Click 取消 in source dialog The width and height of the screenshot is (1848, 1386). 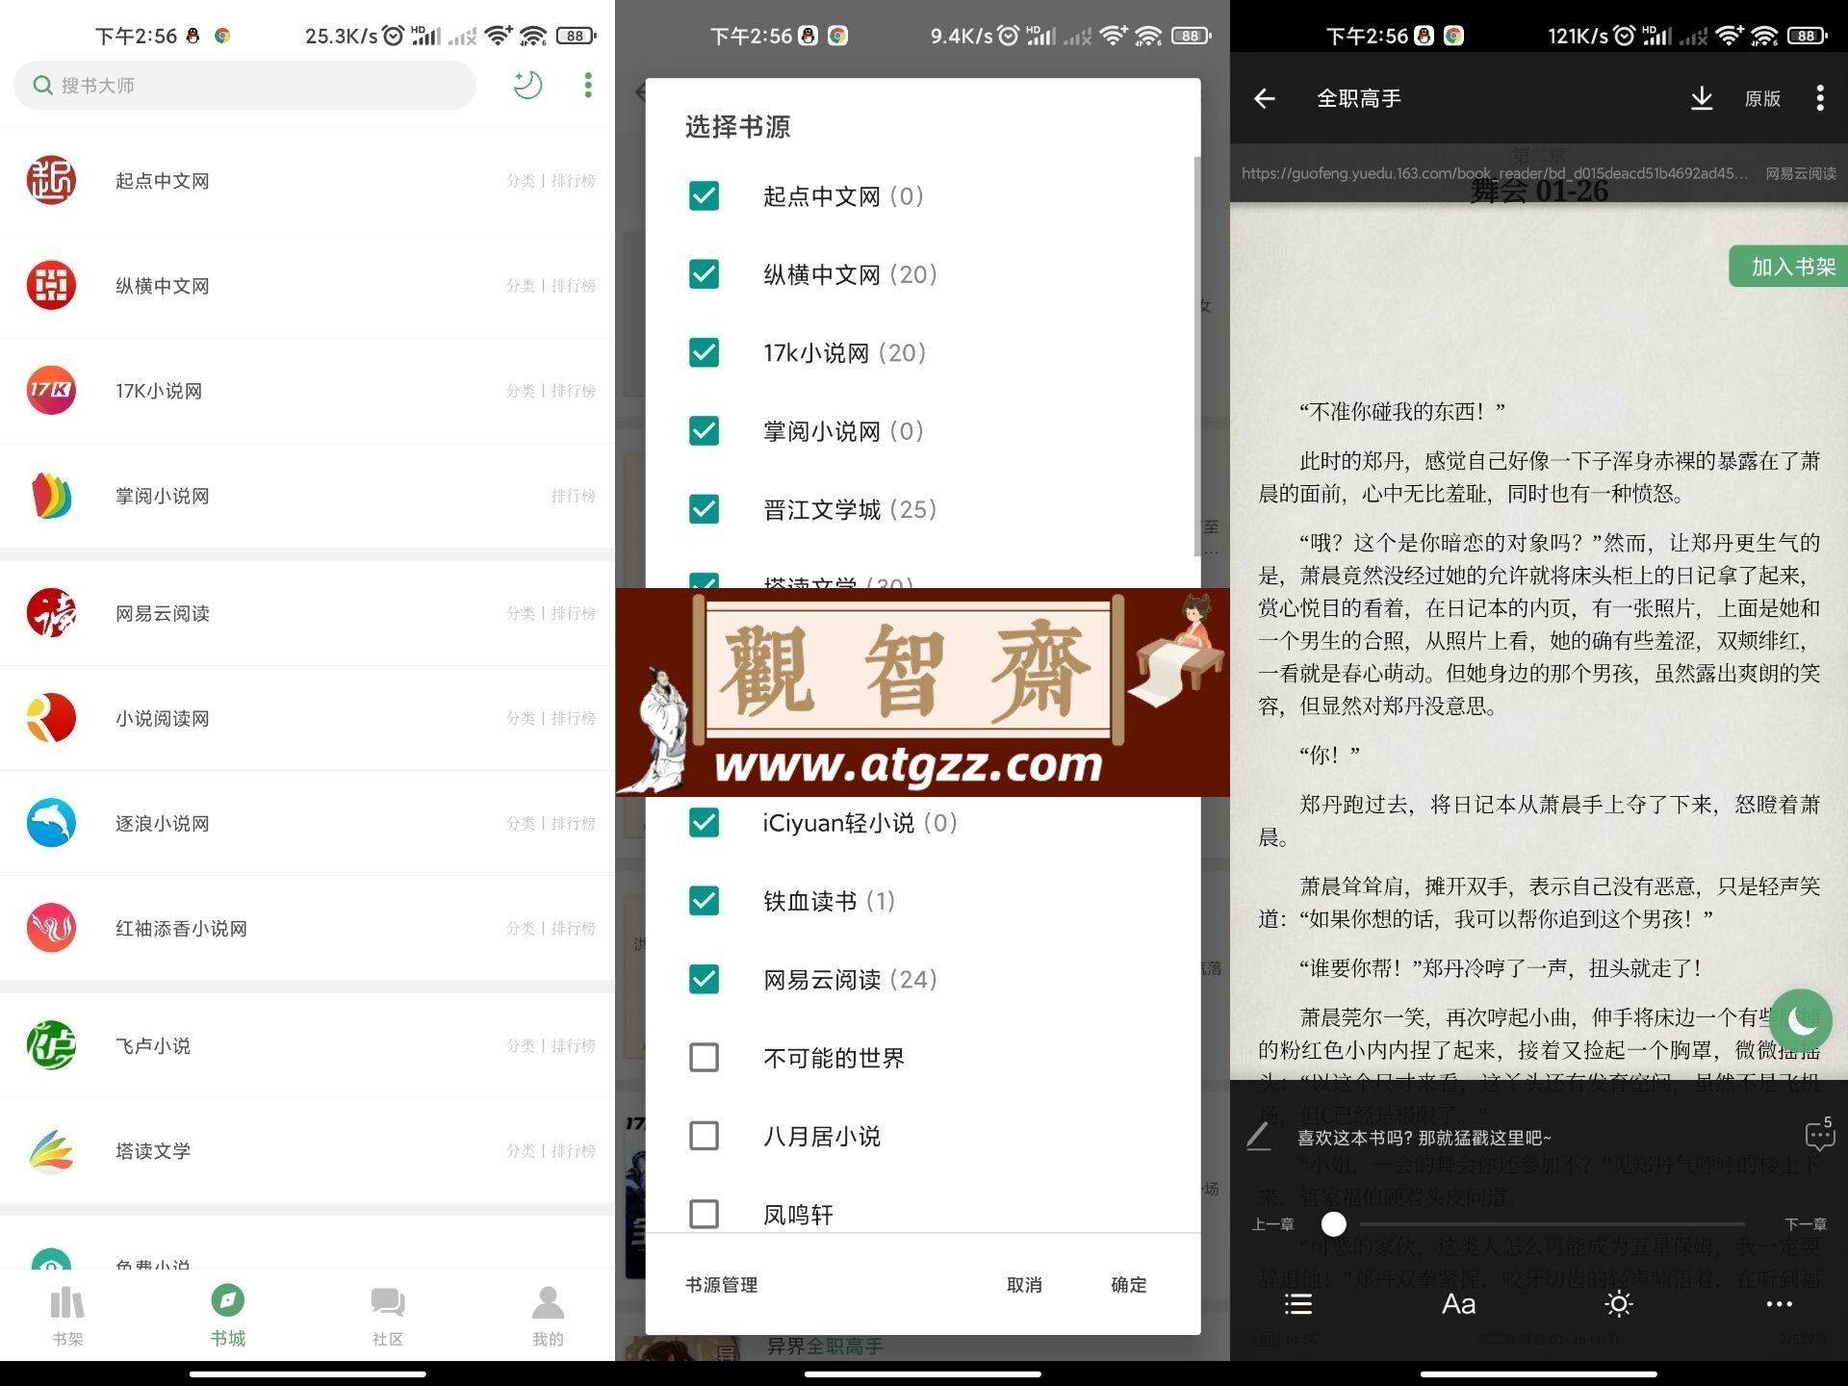pos(1024,1285)
